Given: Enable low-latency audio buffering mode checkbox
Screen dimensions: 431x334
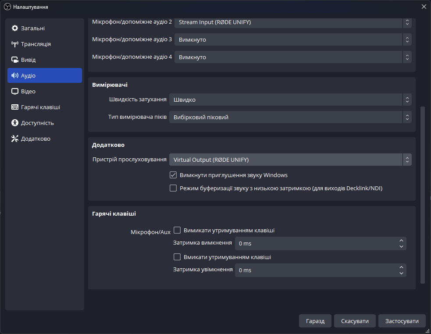Looking at the screenshot, I should pos(173,188).
